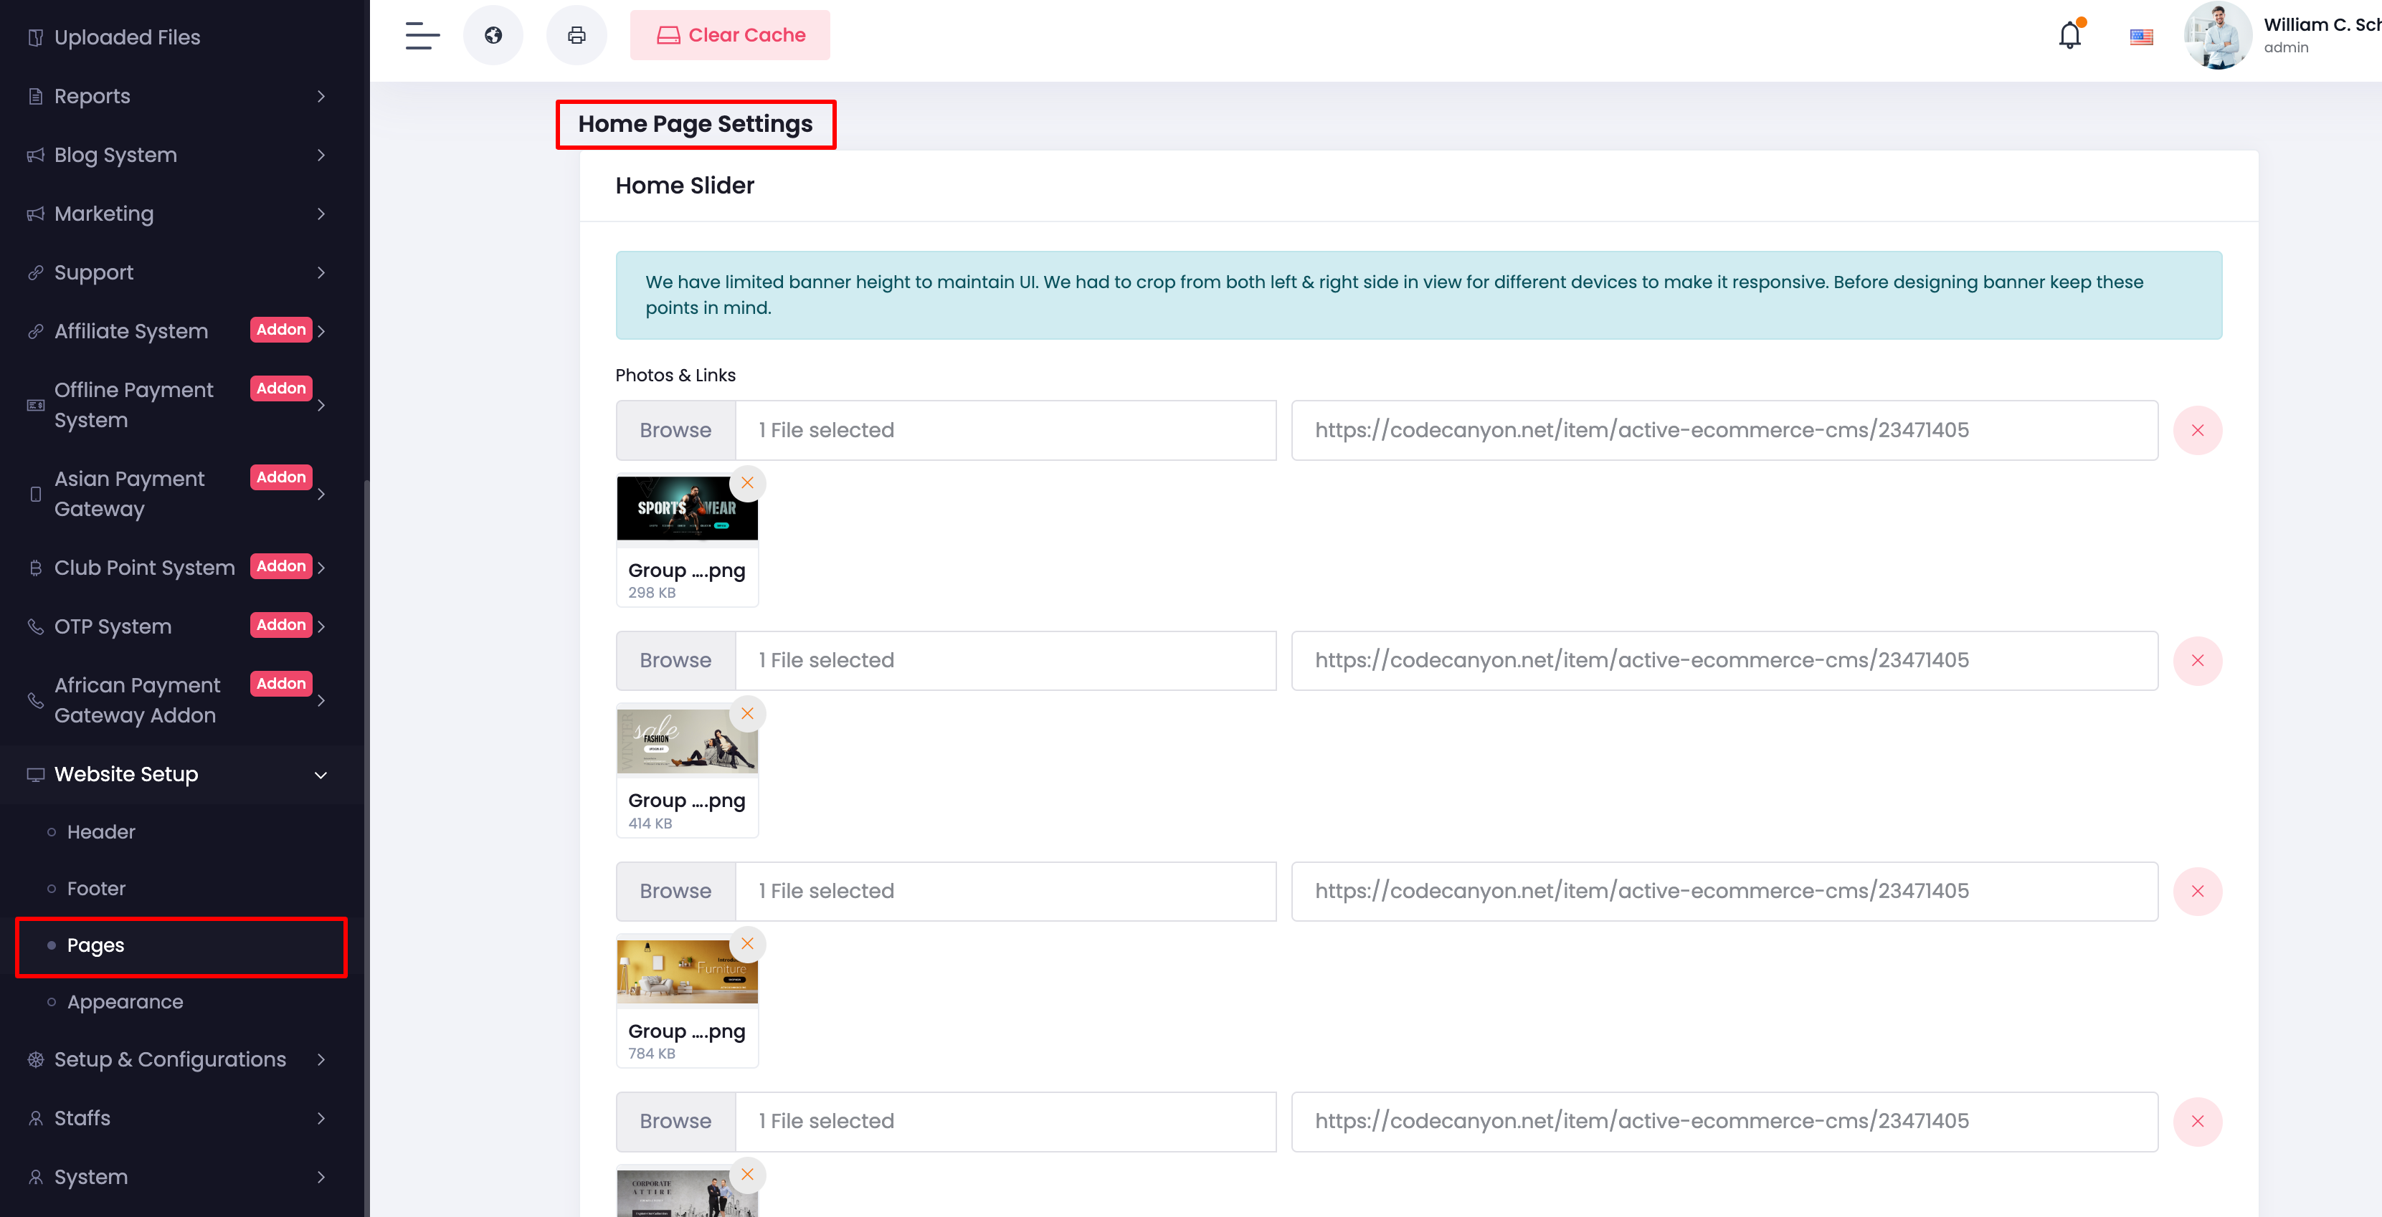The height and width of the screenshot is (1217, 2382).
Task: Click the Setup & Configurations gear icon
Action: 35,1059
